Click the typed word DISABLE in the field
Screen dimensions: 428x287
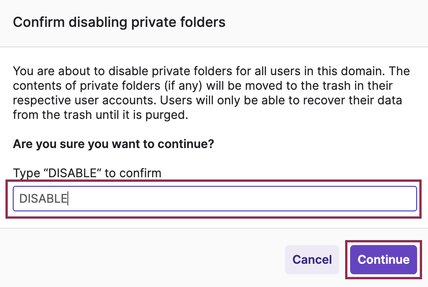43,199
